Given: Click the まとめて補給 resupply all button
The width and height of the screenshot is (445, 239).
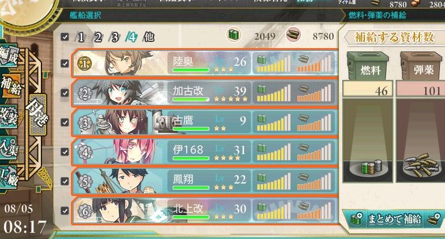Looking at the screenshot, I should [394, 219].
